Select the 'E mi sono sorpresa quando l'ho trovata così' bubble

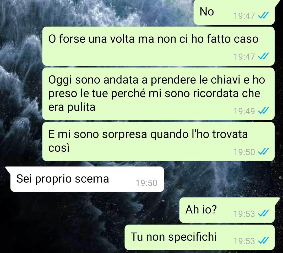tap(158, 141)
